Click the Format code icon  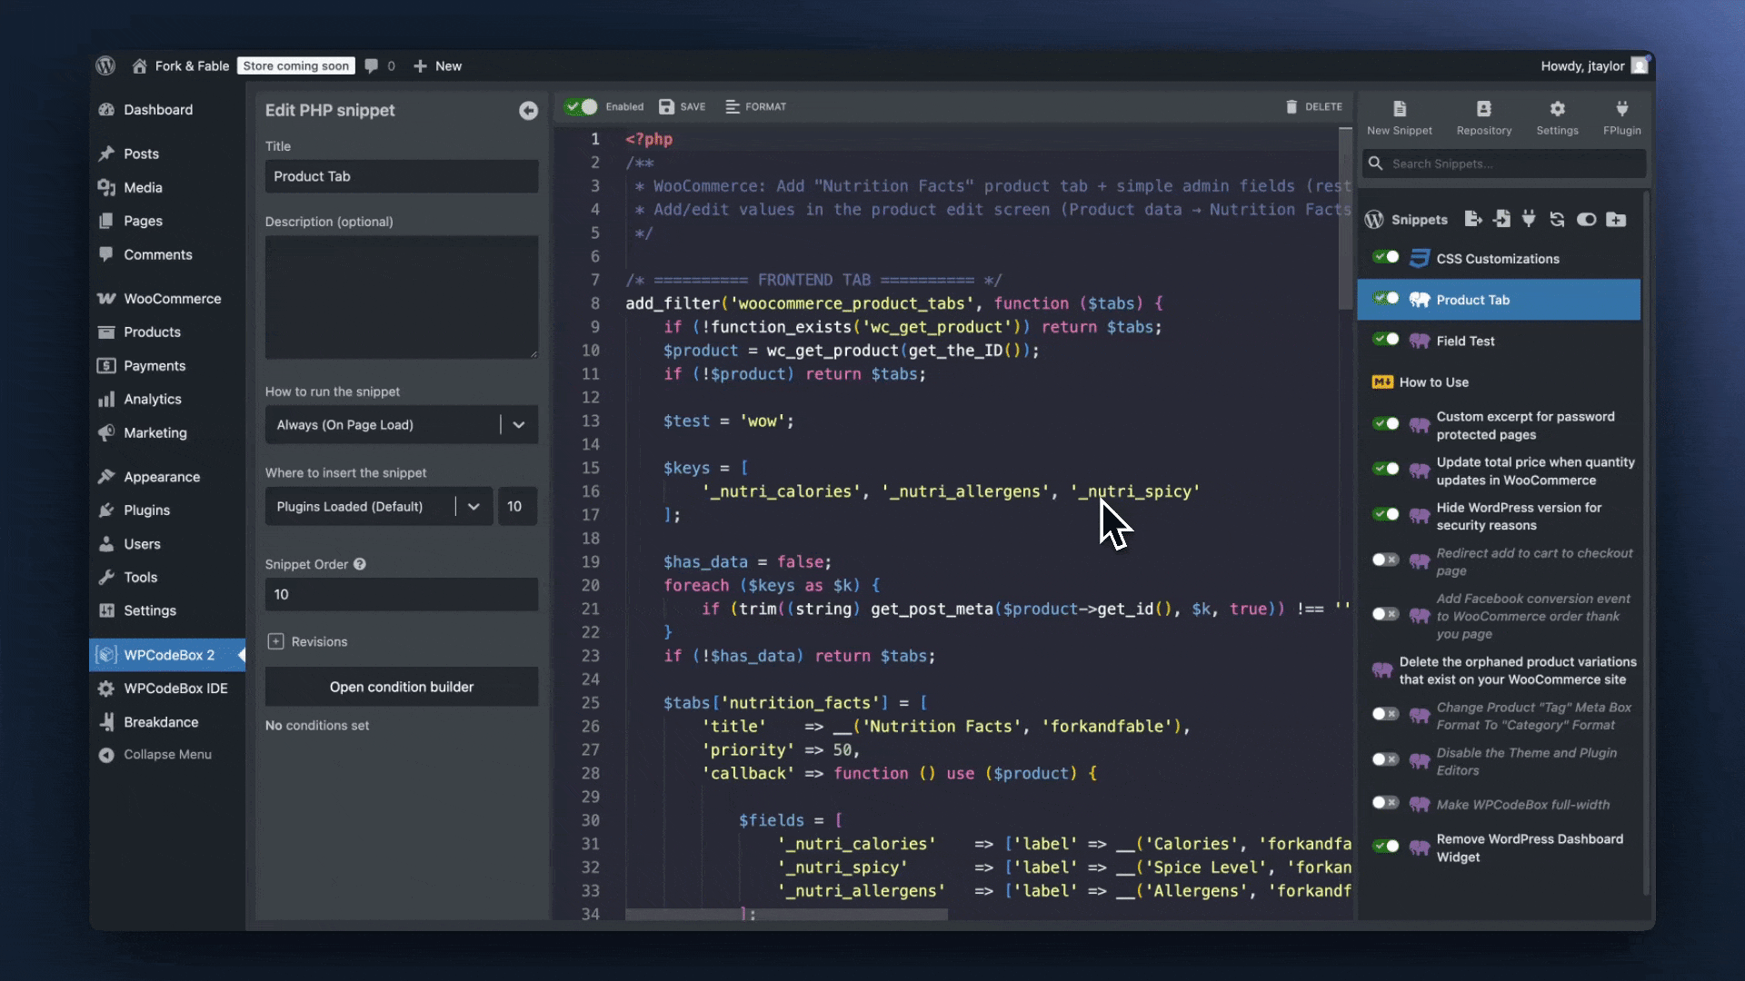click(x=733, y=106)
